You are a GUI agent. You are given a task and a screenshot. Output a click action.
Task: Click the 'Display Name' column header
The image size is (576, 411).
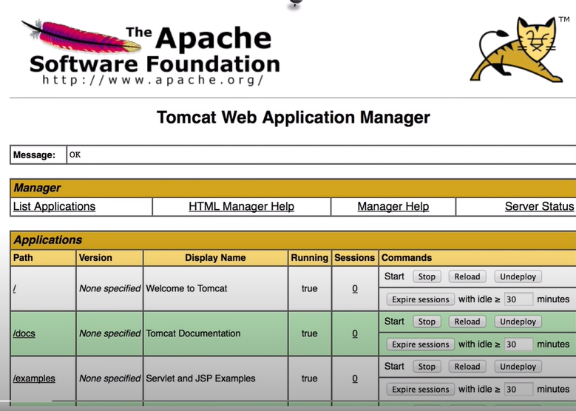(x=215, y=258)
